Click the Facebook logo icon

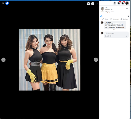(7, 3)
